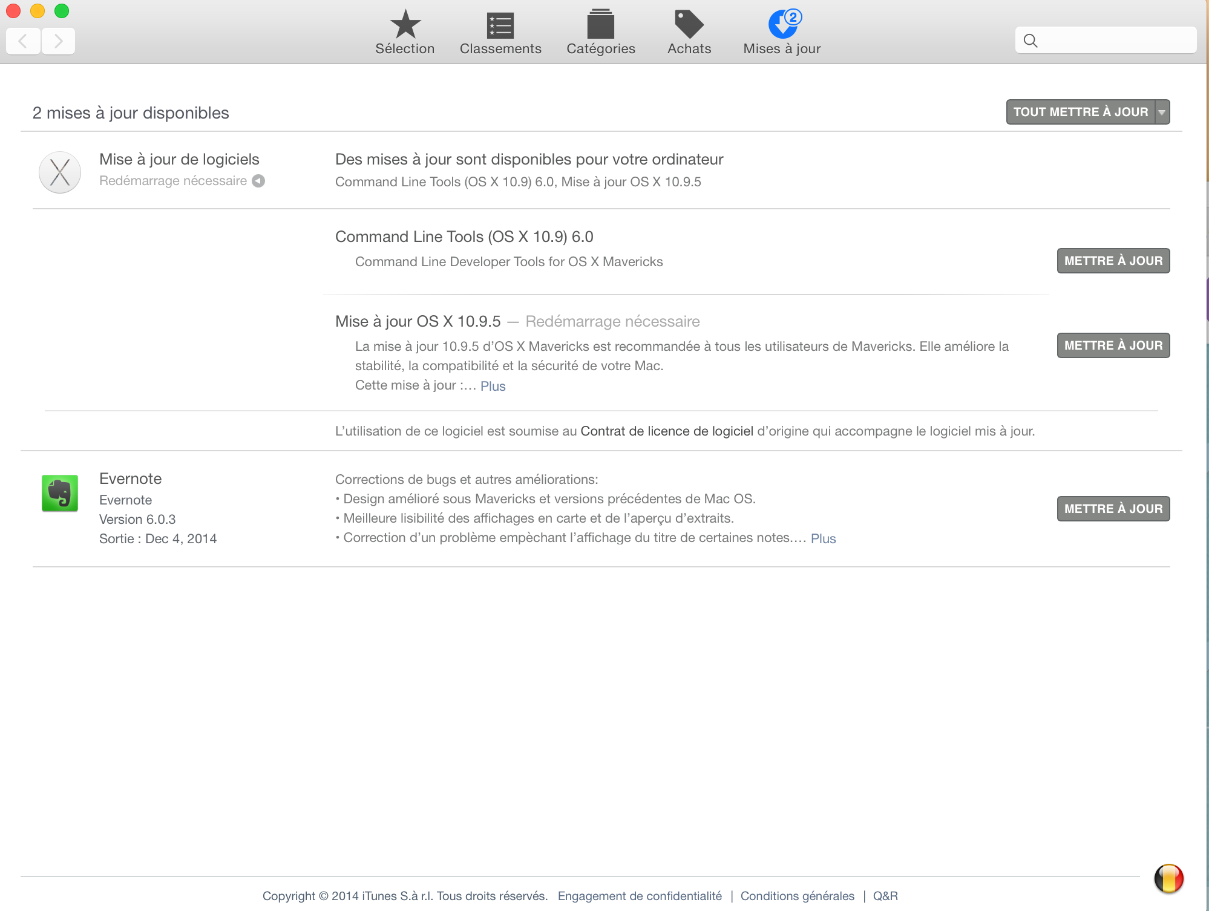Click the Sortie : Dec 4, 2014 text
This screenshot has height=911, width=1209.
pyautogui.click(x=158, y=538)
